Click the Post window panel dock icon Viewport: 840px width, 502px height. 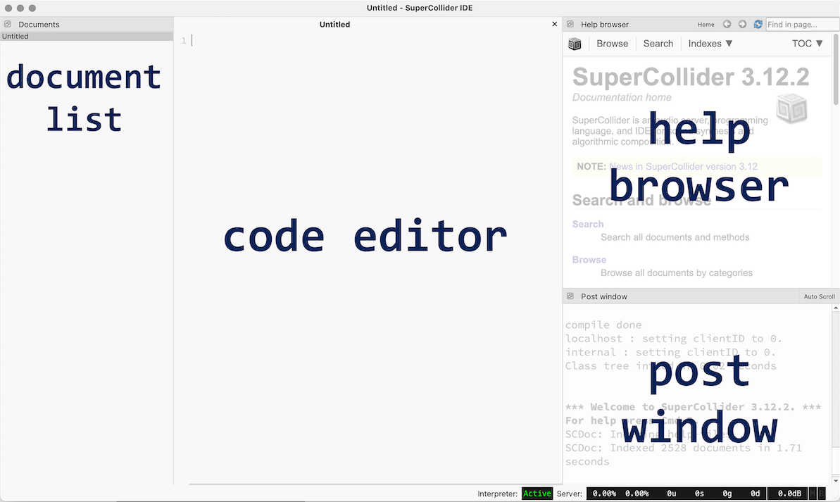(x=570, y=296)
